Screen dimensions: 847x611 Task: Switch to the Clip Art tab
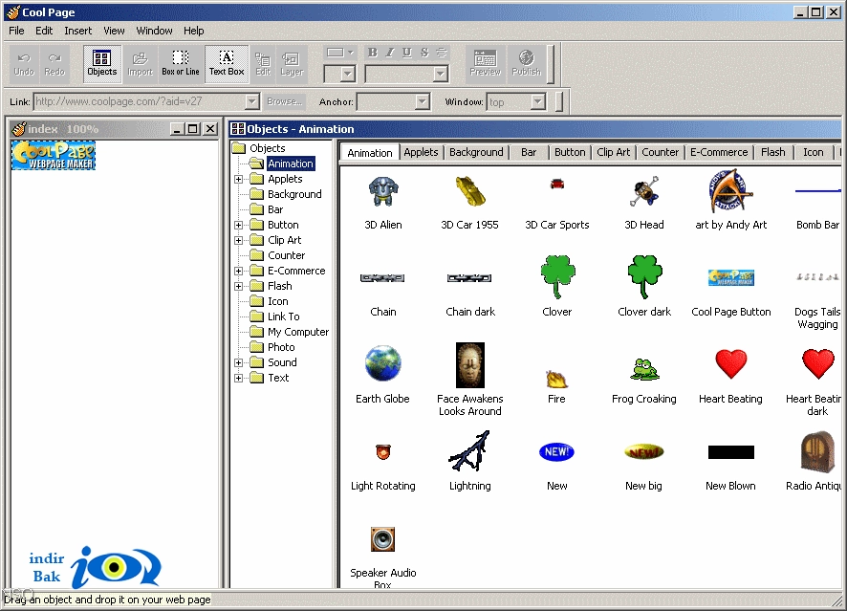coord(613,152)
